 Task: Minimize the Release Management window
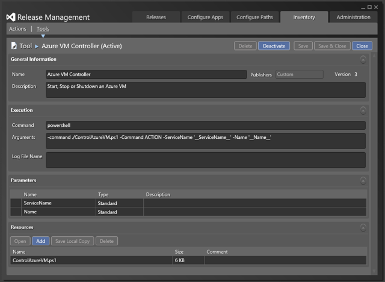pos(363,8)
